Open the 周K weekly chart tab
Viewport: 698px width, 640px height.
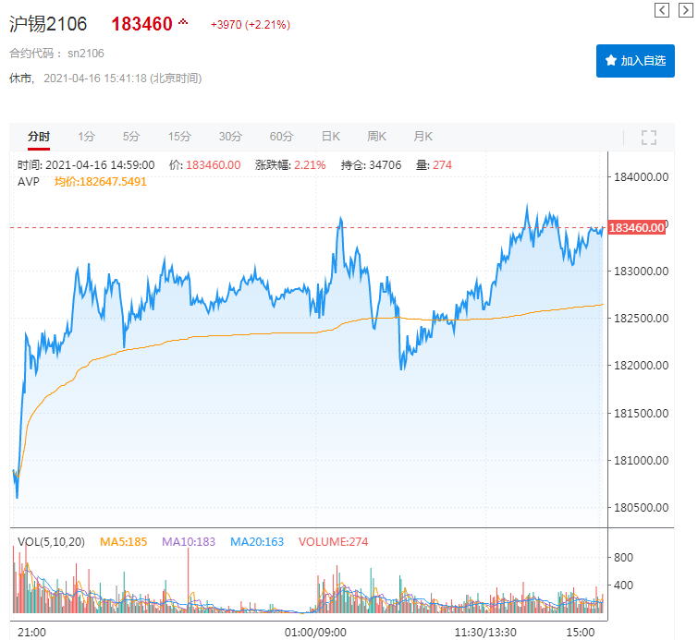point(376,137)
